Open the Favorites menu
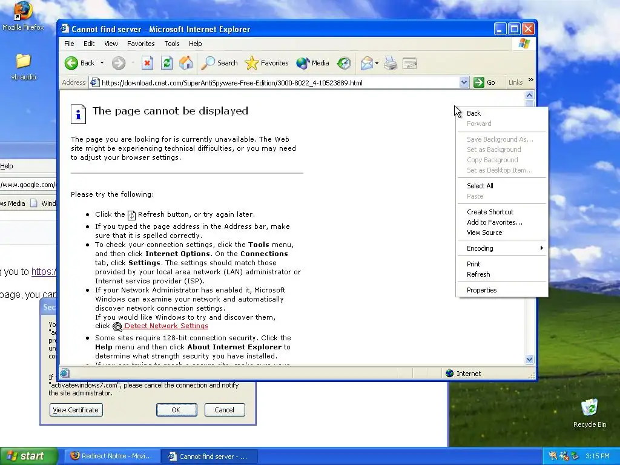 pos(140,44)
